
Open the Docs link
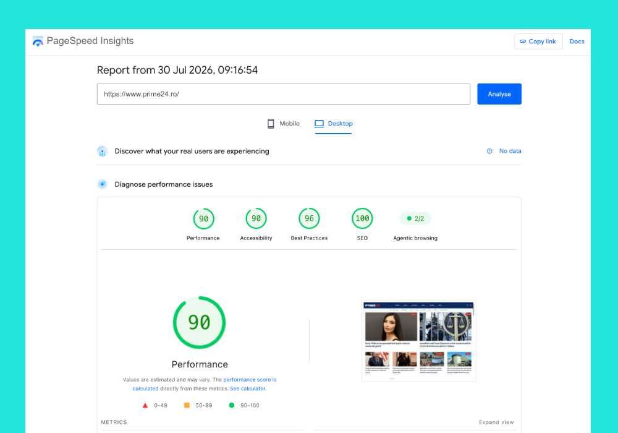tap(577, 41)
